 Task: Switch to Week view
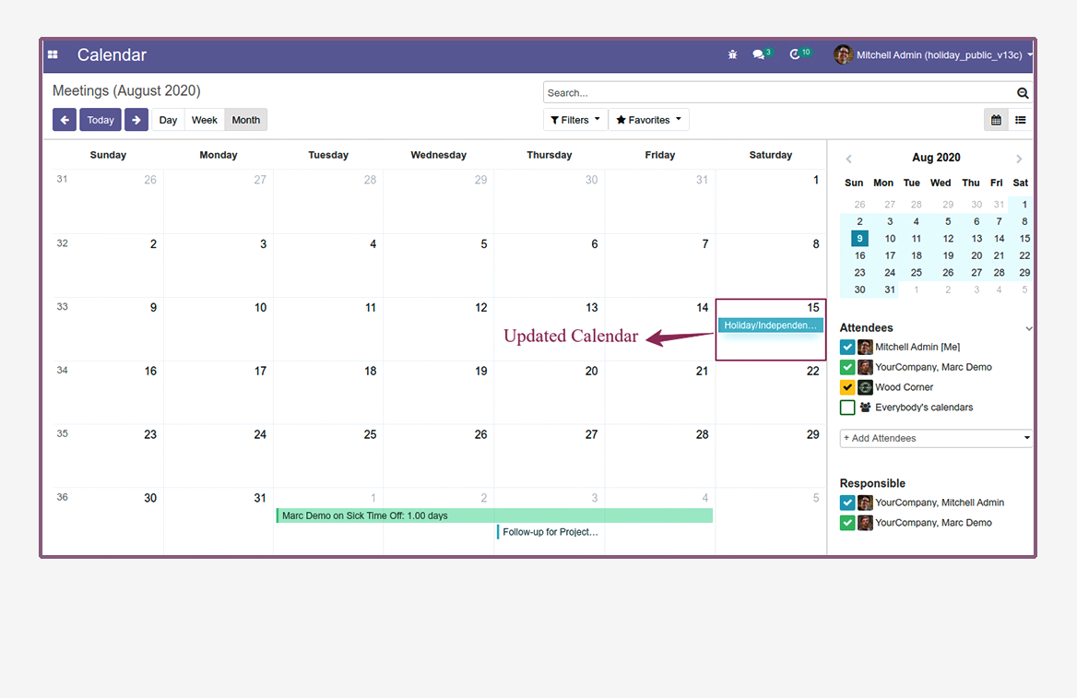click(x=205, y=120)
